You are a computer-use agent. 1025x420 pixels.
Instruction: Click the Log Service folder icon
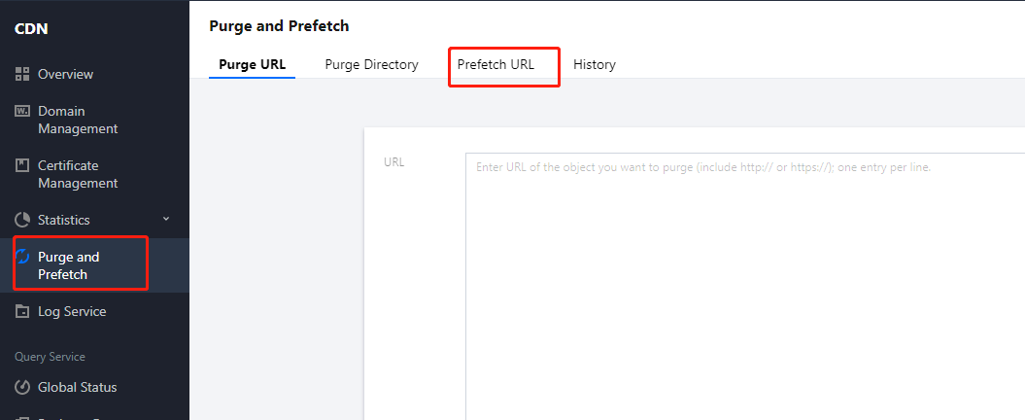(x=22, y=311)
